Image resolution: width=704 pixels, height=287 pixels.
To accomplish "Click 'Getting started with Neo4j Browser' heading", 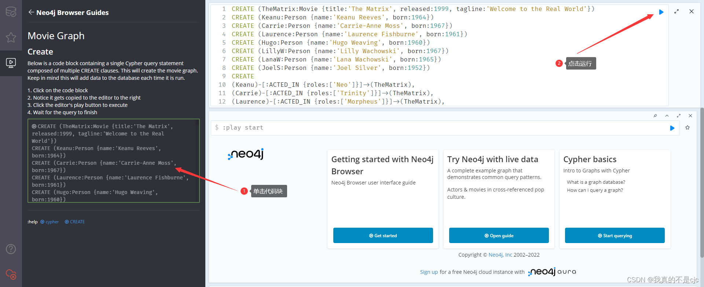I will pos(382,165).
